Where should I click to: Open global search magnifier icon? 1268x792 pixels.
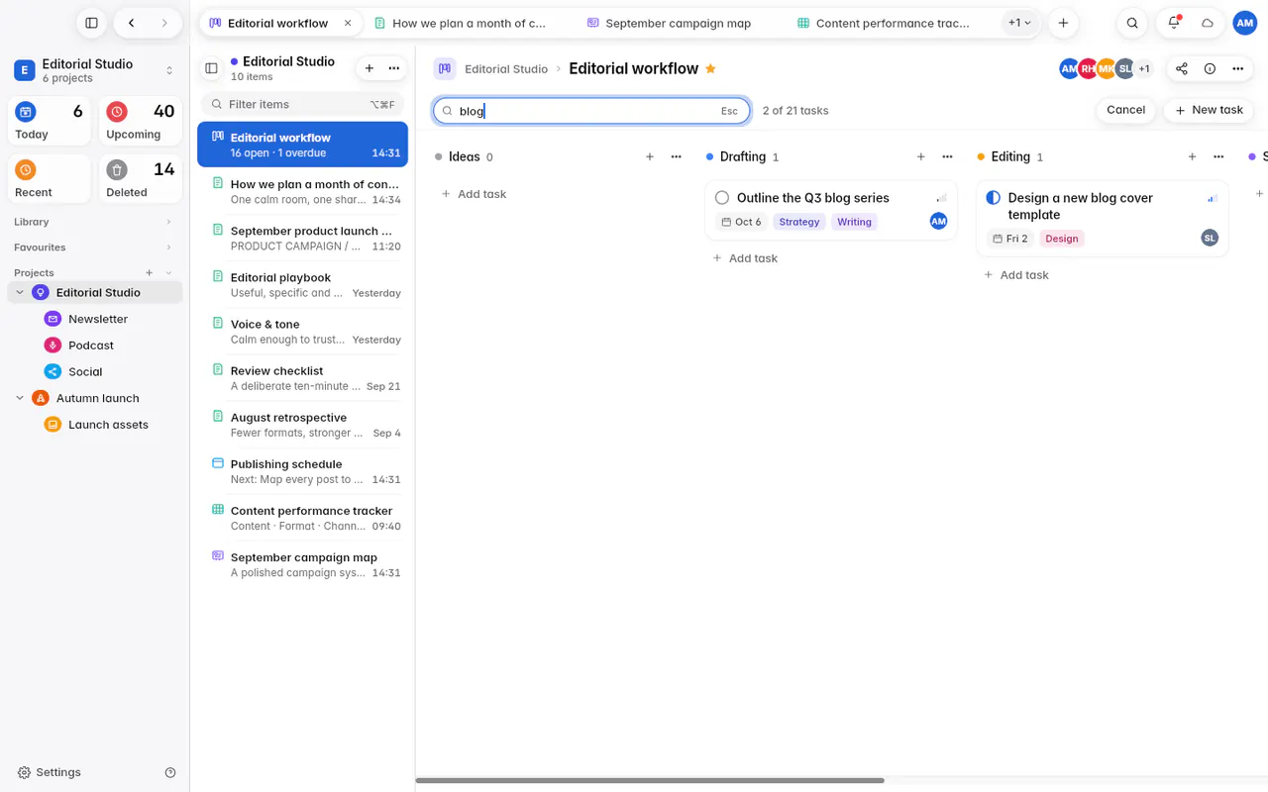1132,23
